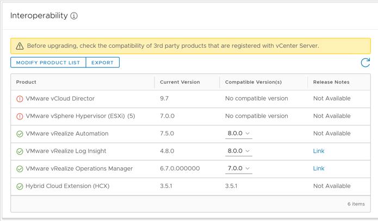Open compatible version dropdown for vRealize Operations Manager
Image resolution: width=378 pixels, height=221 pixels.
pyautogui.click(x=239, y=168)
